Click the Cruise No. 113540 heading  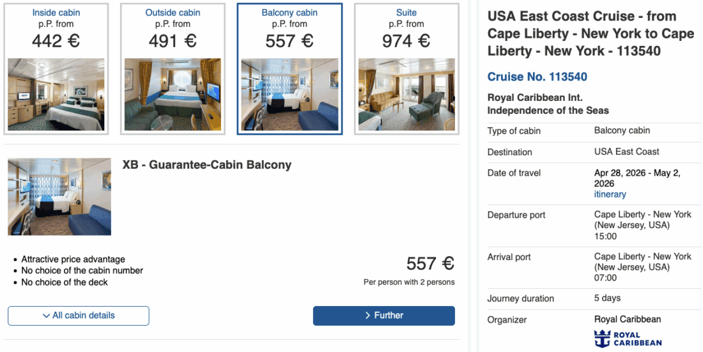[537, 77]
